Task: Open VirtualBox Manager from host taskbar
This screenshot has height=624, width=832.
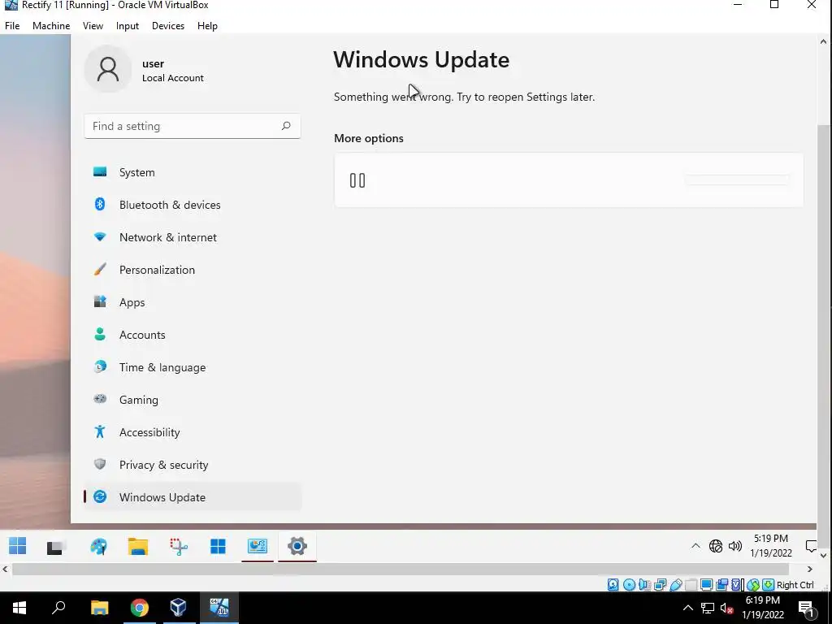Action: [178, 608]
